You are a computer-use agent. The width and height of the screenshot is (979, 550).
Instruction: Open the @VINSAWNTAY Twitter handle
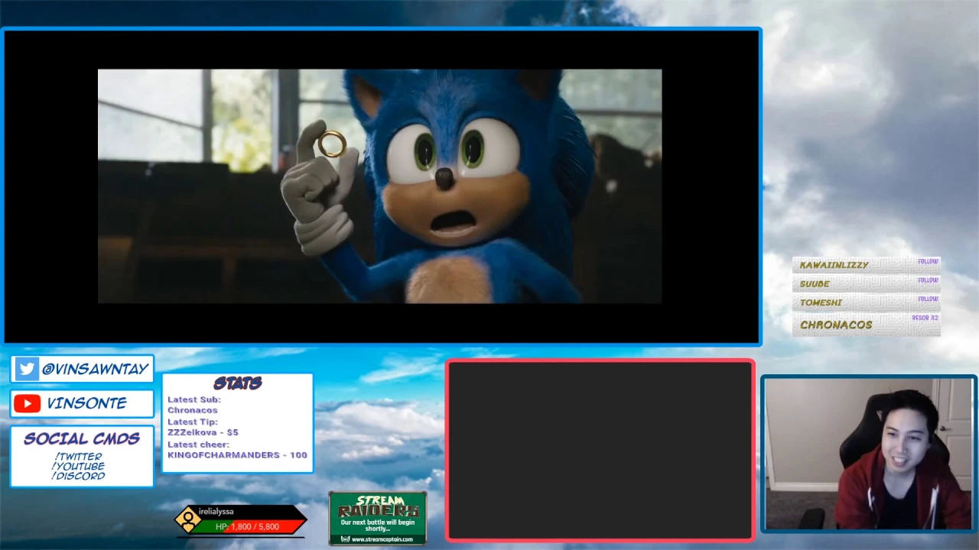(x=95, y=369)
